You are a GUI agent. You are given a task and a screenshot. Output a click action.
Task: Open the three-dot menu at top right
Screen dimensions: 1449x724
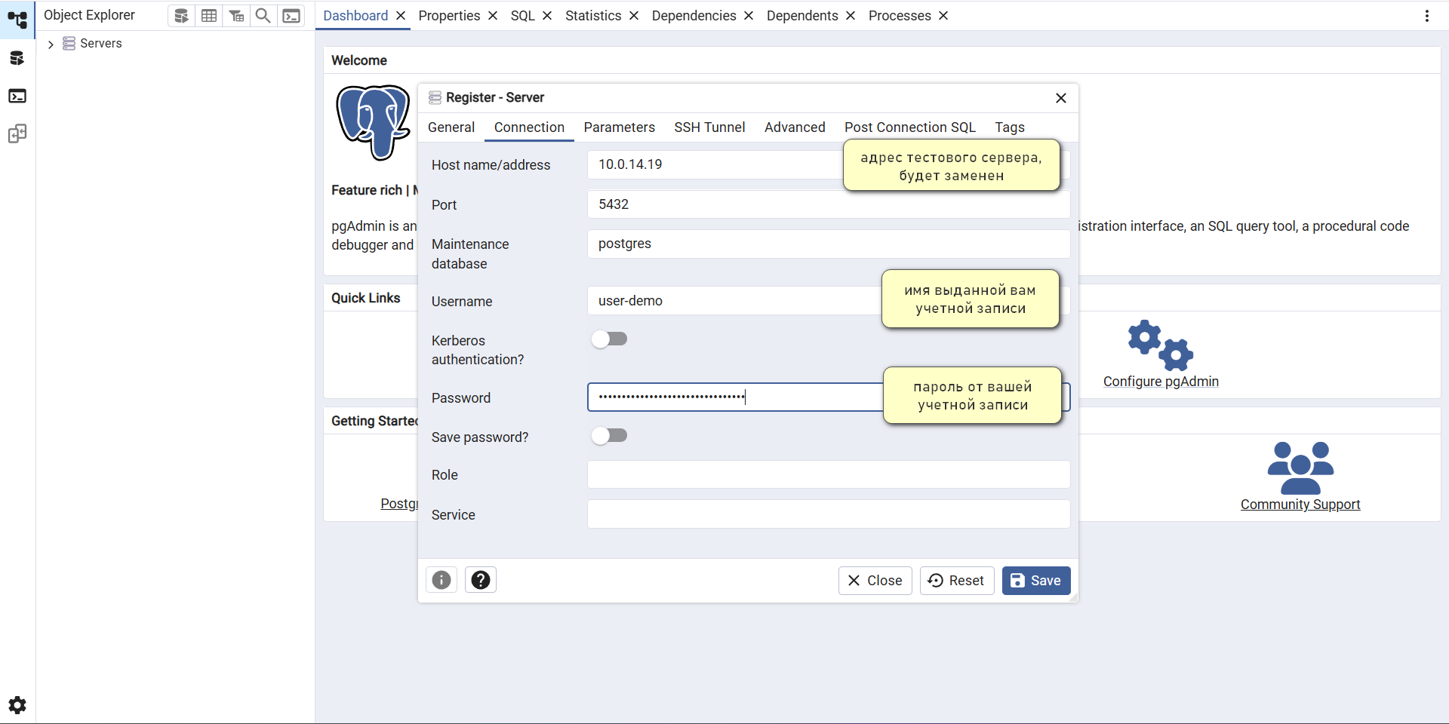click(1427, 16)
